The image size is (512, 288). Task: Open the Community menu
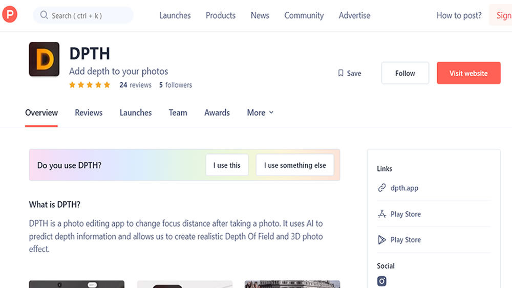[304, 15]
